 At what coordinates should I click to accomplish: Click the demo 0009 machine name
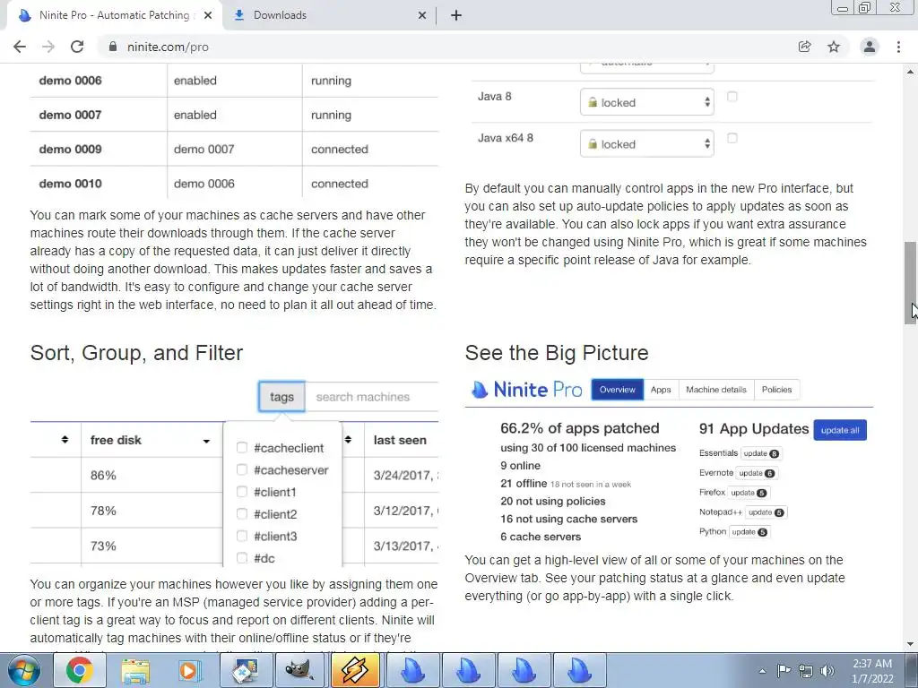click(x=70, y=150)
